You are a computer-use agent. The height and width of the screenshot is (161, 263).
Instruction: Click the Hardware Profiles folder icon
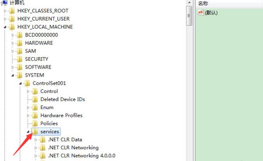pyautogui.click(x=35, y=116)
